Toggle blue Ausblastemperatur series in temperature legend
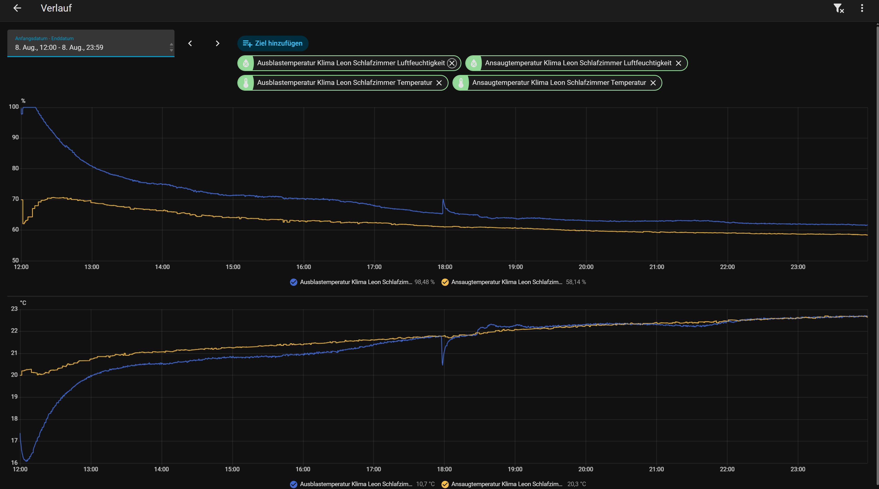Image resolution: width=879 pixels, height=489 pixels. (293, 484)
